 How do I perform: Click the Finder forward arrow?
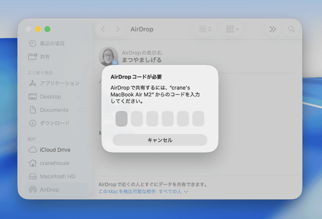[x=118, y=29]
